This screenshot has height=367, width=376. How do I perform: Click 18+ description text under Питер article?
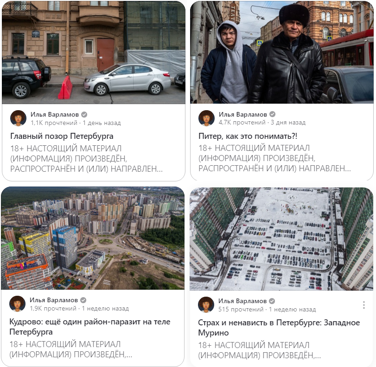coord(274,158)
